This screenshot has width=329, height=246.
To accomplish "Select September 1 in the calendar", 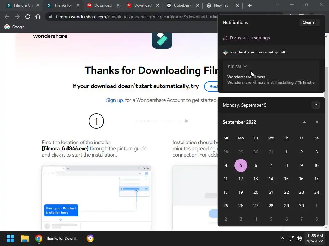I will [x=286, y=152].
